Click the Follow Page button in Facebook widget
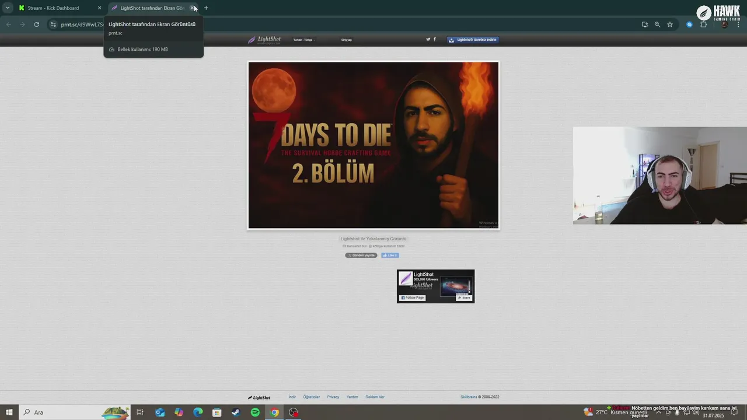The image size is (747, 420). tap(413, 297)
